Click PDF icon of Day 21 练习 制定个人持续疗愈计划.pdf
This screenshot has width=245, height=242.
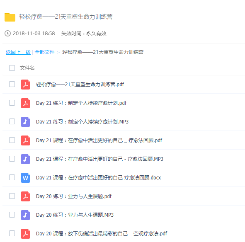pyautogui.click(x=25, y=103)
